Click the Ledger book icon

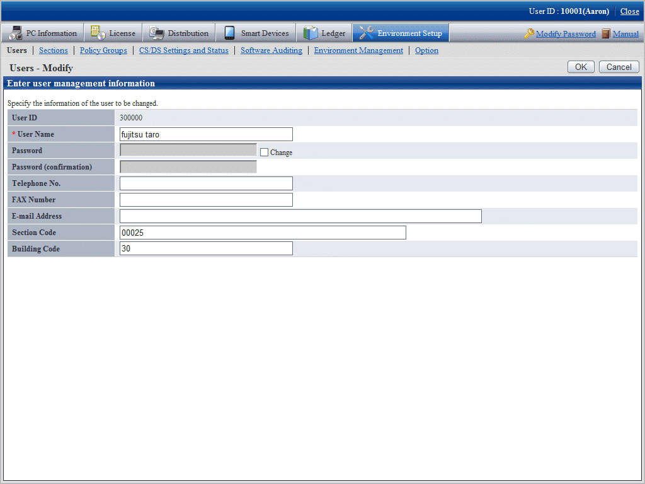[311, 33]
